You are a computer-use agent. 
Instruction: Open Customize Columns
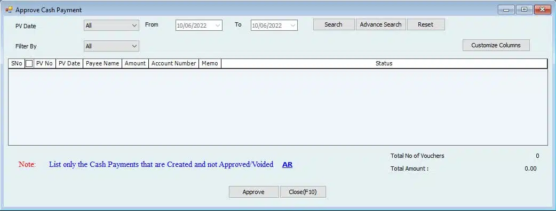[496, 45]
